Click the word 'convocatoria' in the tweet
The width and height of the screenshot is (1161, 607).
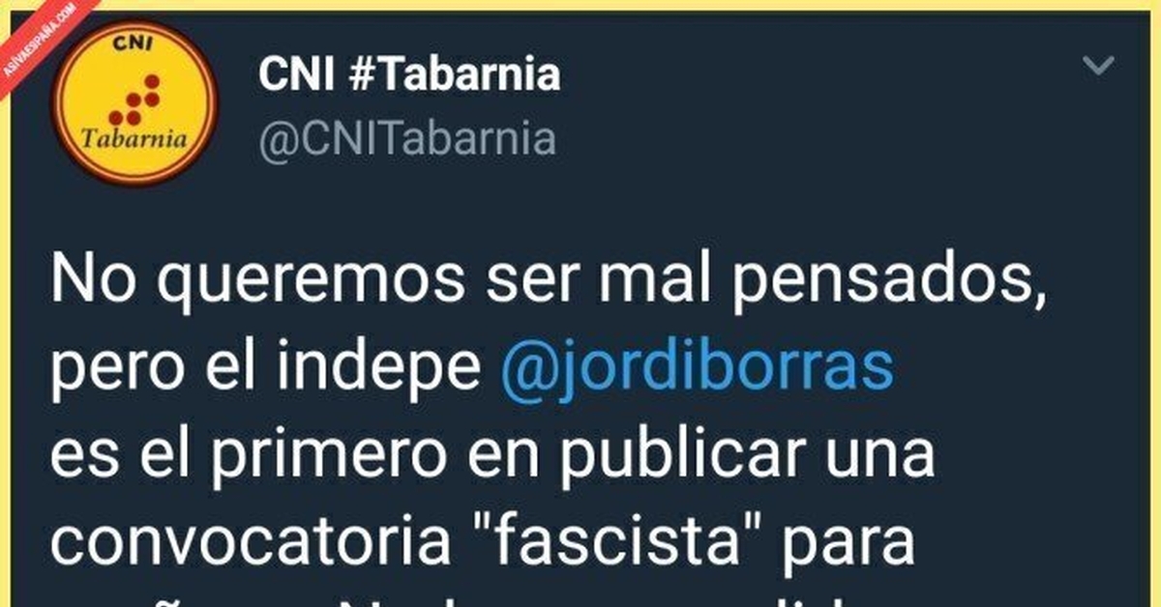(x=250, y=544)
